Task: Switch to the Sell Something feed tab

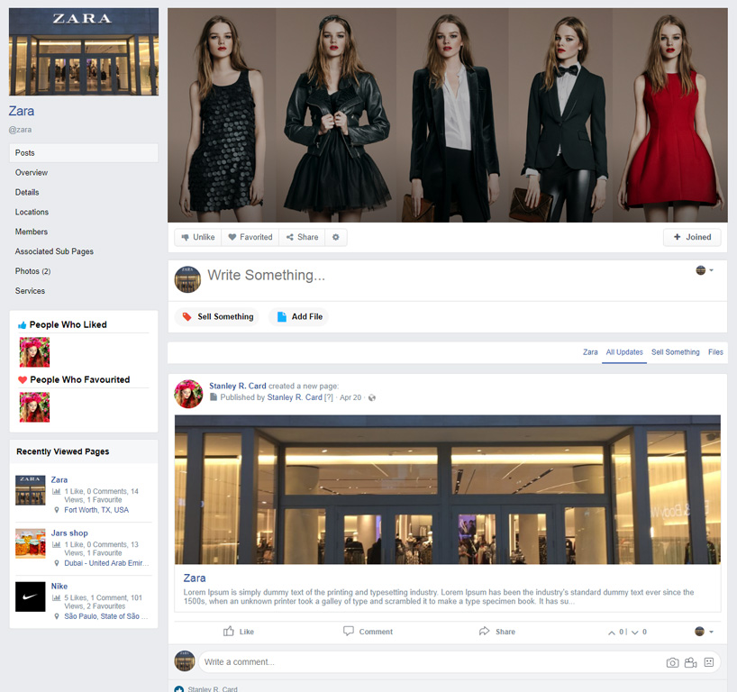Action: click(675, 352)
